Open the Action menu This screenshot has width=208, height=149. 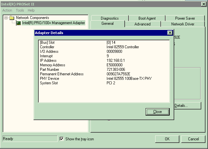[7, 10]
